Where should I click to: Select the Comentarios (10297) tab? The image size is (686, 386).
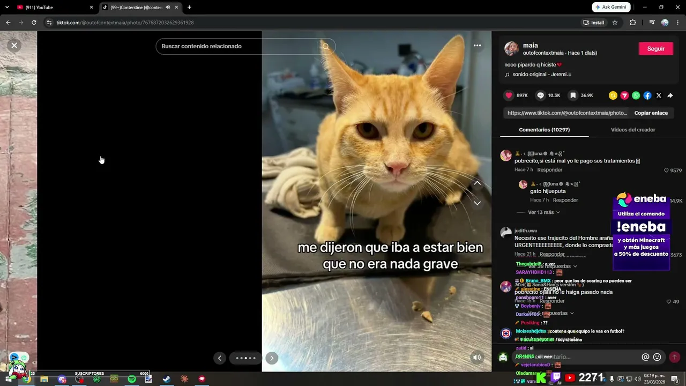544,130
